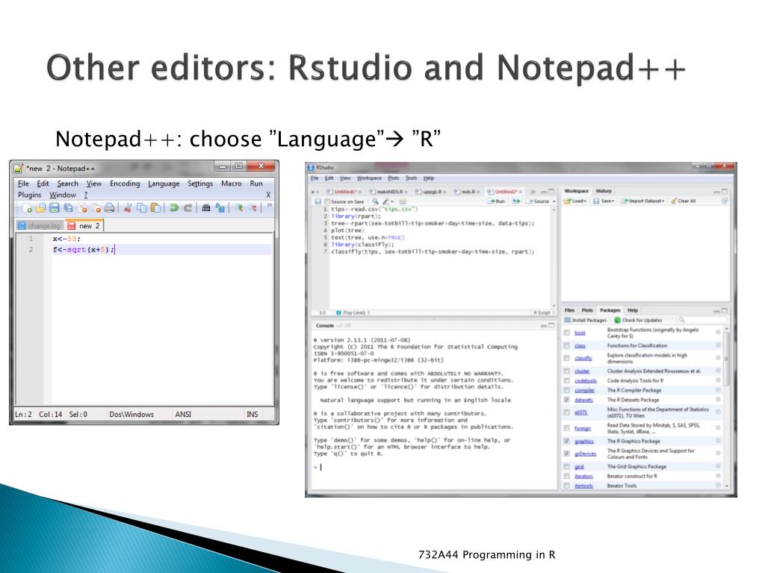Click New file icon in Notepad++ toolbar
765x573 pixels.
pos(28,209)
